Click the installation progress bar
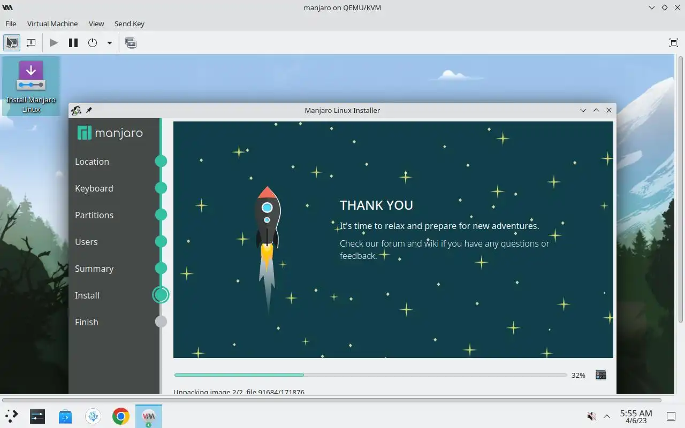 [x=370, y=375]
